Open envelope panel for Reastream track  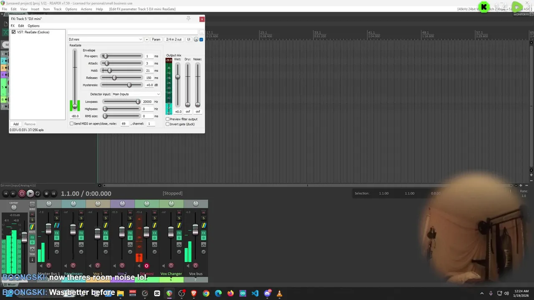coord(81,245)
